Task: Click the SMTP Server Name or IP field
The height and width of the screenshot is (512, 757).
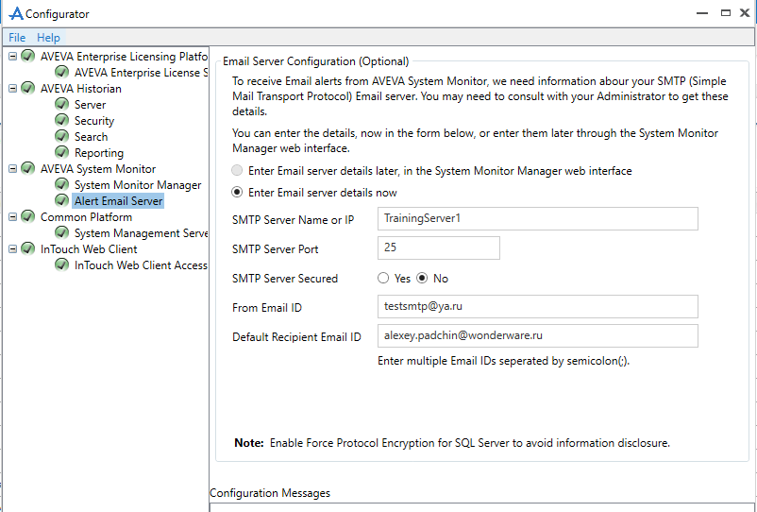Action: click(538, 219)
